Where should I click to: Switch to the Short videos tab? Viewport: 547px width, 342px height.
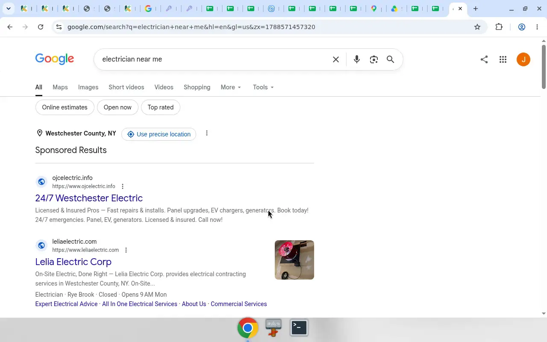tap(126, 87)
